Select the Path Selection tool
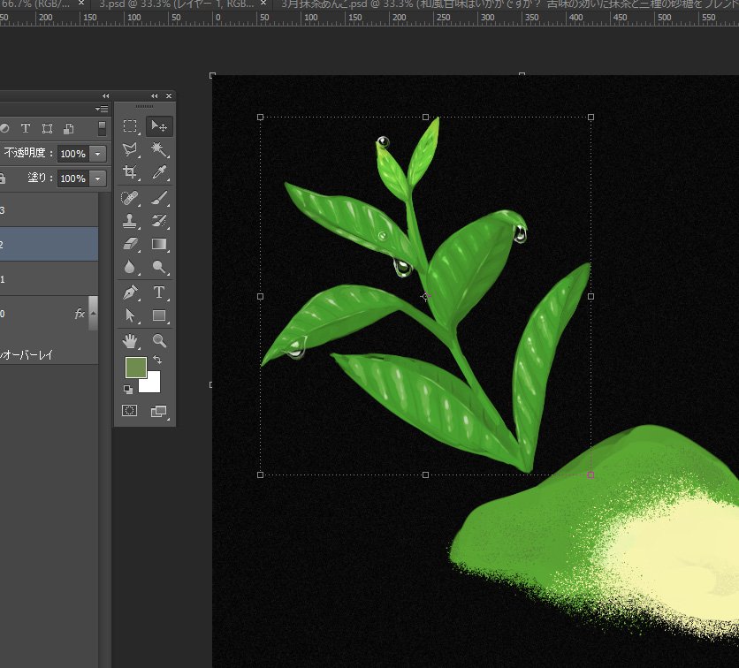The width and height of the screenshot is (739, 668). pyautogui.click(x=130, y=315)
